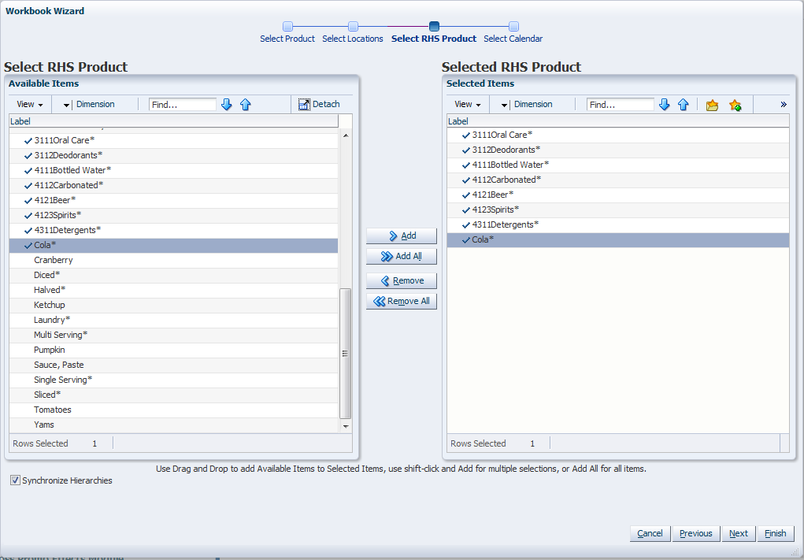Select 4123Spirits* in Selected Items
This screenshot has width=804, height=560.
[x=618, y=210]
